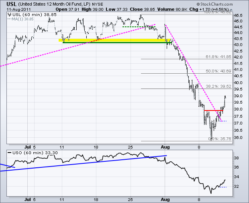Image resolution: width=249 pixels, height=203 pixels.
Task: Select the United States 12 Month Oil Fund name
Action: click(x=54, y=4)
